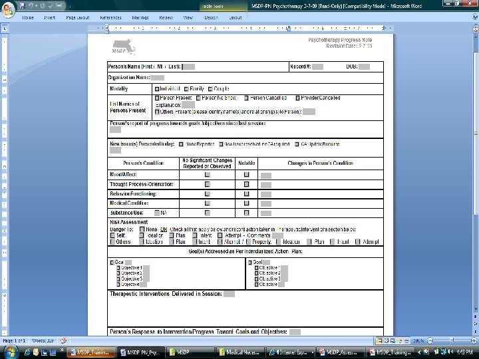Click the Organization Name form field
Viewport: 479px width, 359px height.
[x=158, y=78]
